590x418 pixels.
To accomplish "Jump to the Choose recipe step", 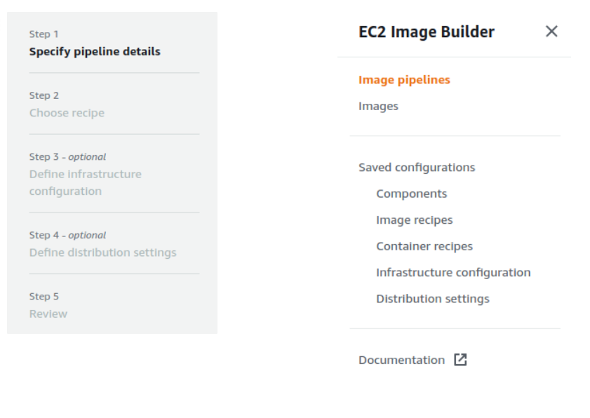I will pos(67,113).
